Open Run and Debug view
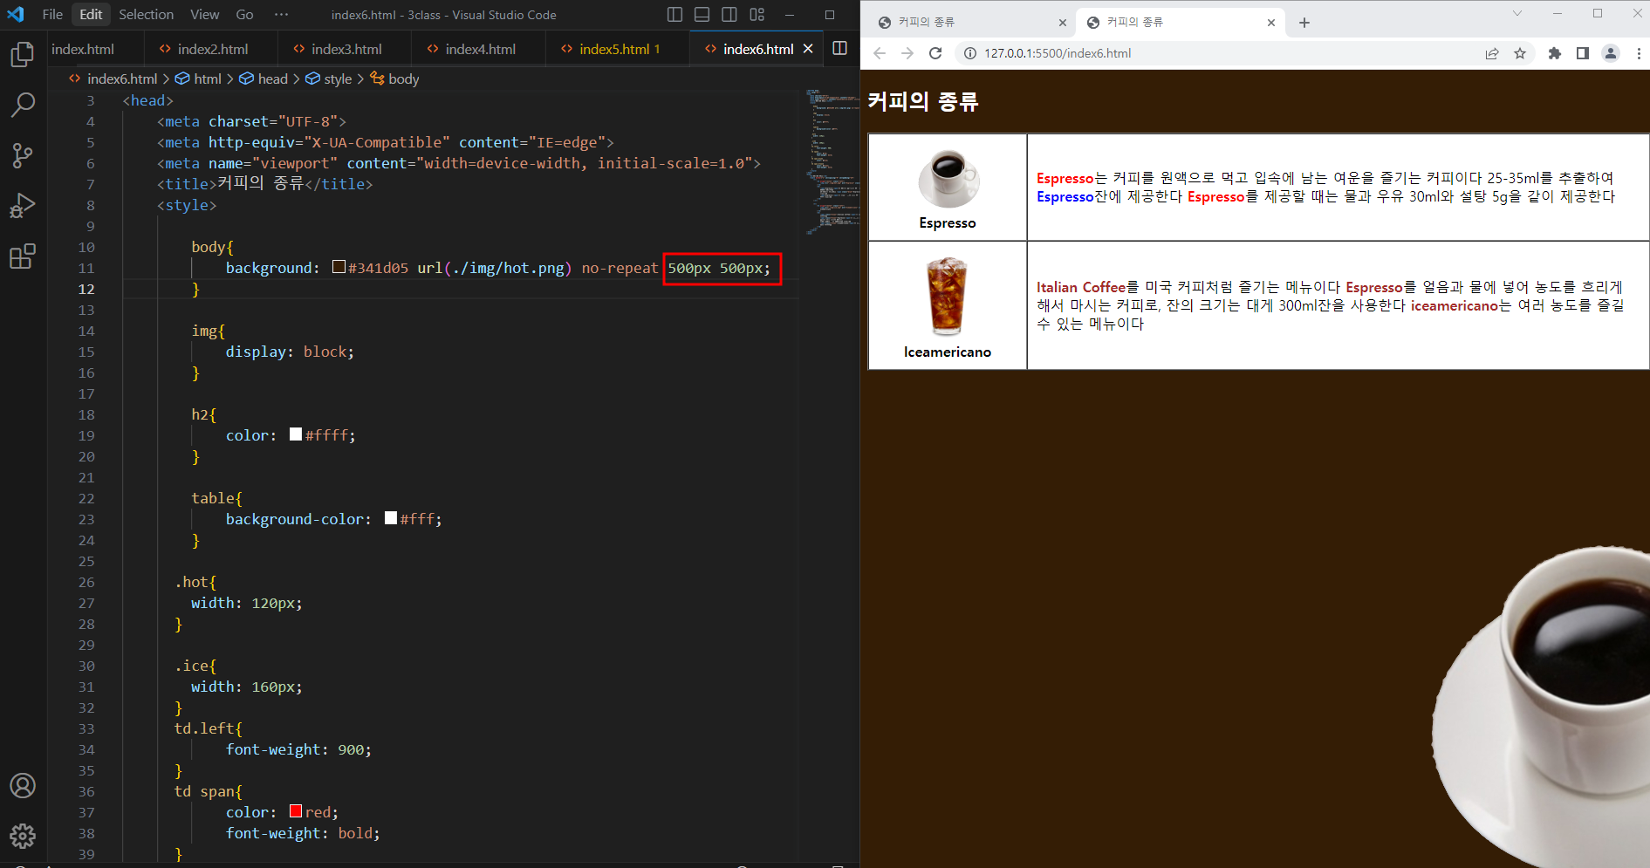 click(x=23, y=206)
